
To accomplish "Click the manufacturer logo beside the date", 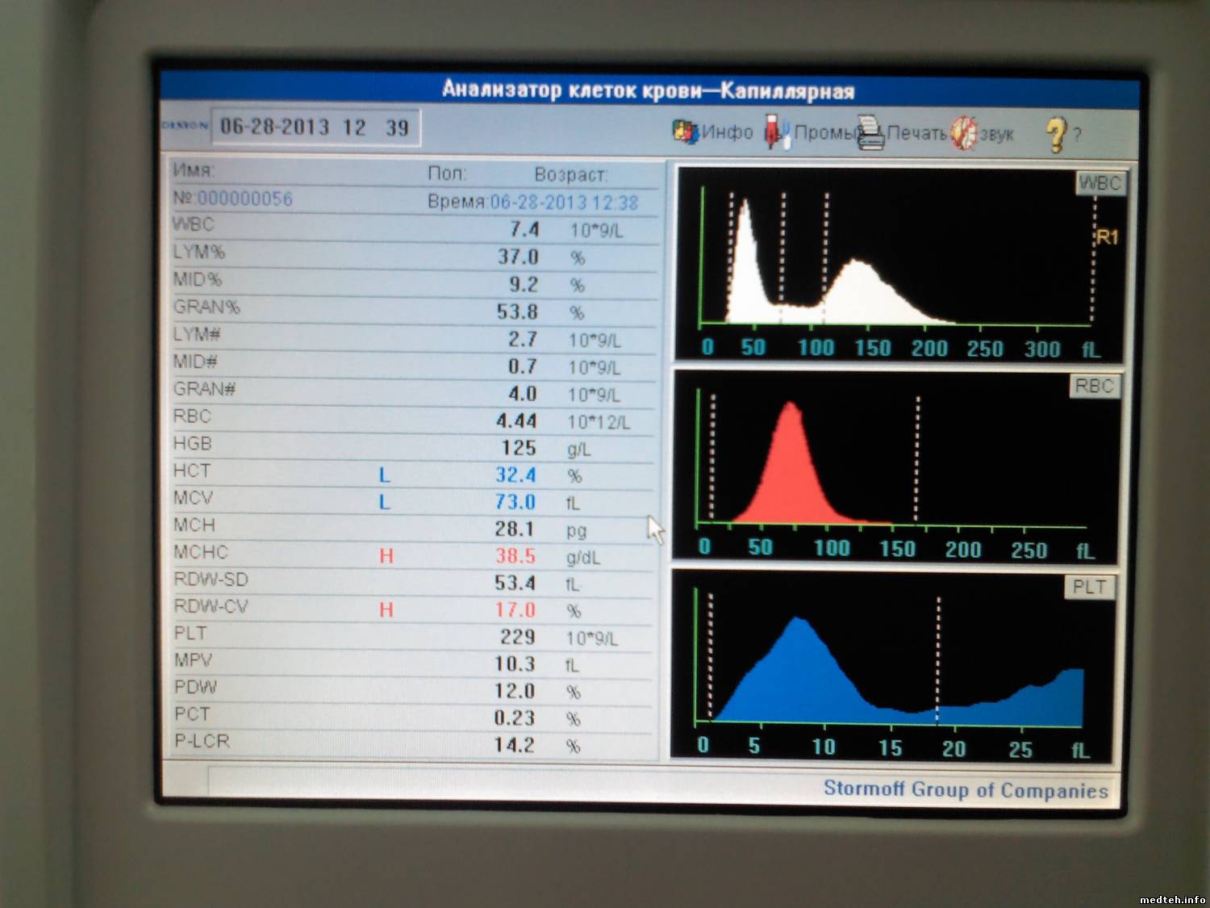I will click(x=185, y=126).
